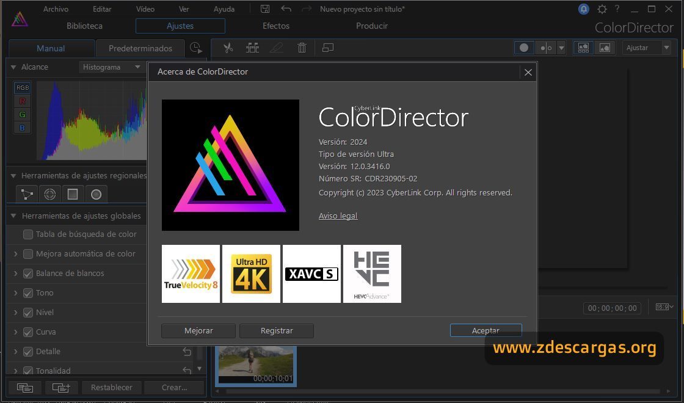Toggle the G green histogram channel
The height and width of the screenshot is (403, 684).
[23, 115]
